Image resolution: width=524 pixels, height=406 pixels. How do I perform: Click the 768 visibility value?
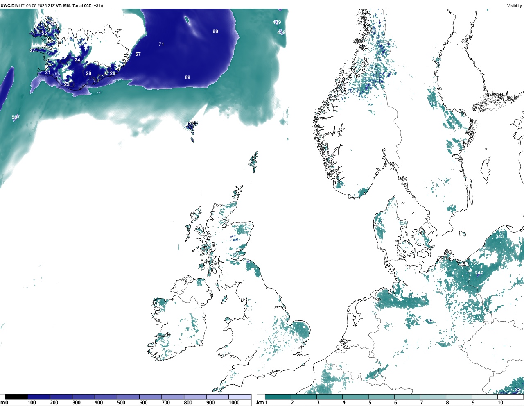point(474,263)
